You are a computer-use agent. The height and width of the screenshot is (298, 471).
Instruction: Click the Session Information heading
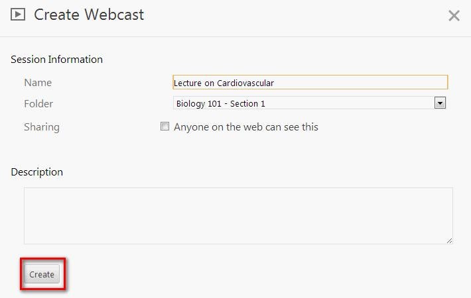click(57, 60)
